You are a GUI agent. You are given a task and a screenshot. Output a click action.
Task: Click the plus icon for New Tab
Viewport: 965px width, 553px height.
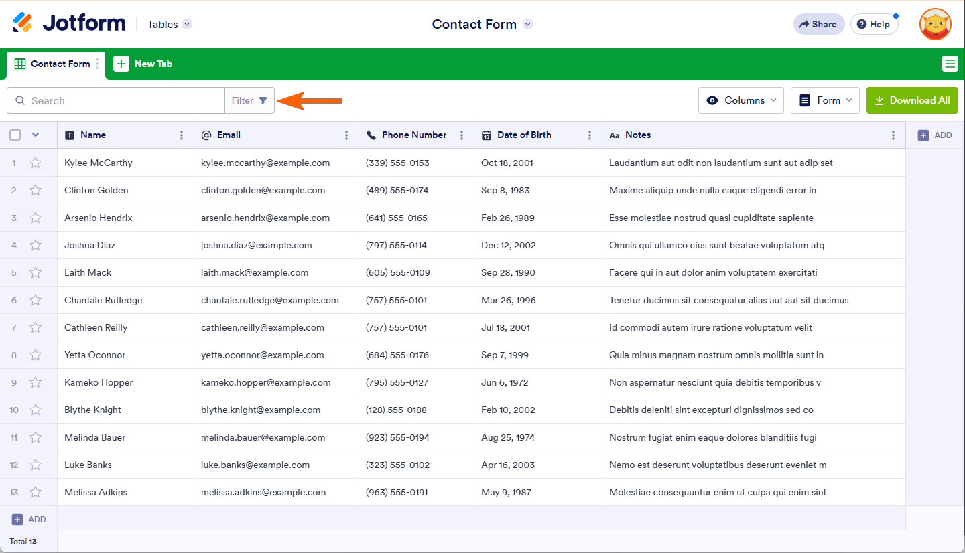tap(121, 64)
